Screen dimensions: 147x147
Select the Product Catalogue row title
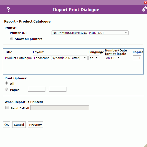[18, 58]
